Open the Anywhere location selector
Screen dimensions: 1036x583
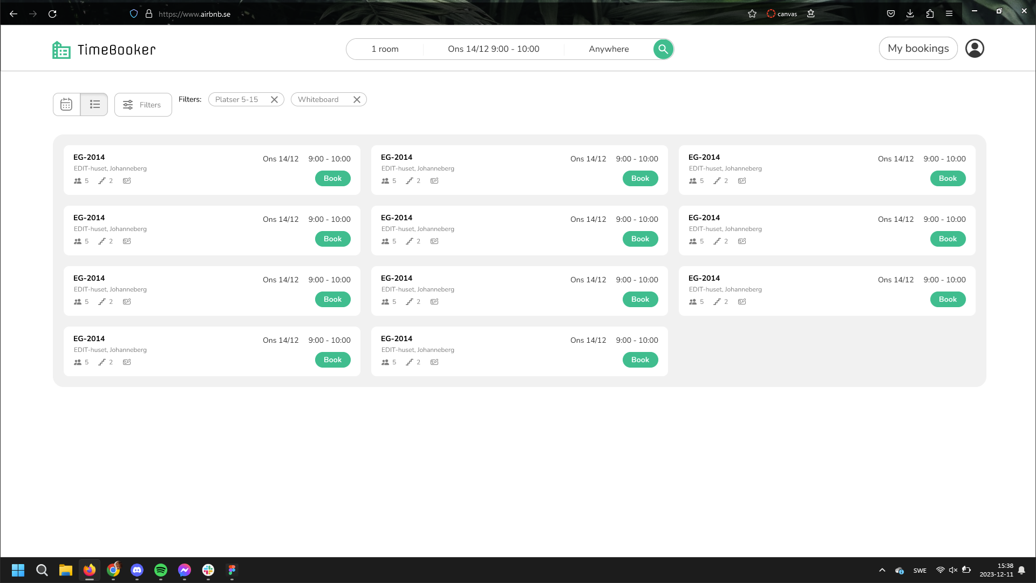point(609,49)
